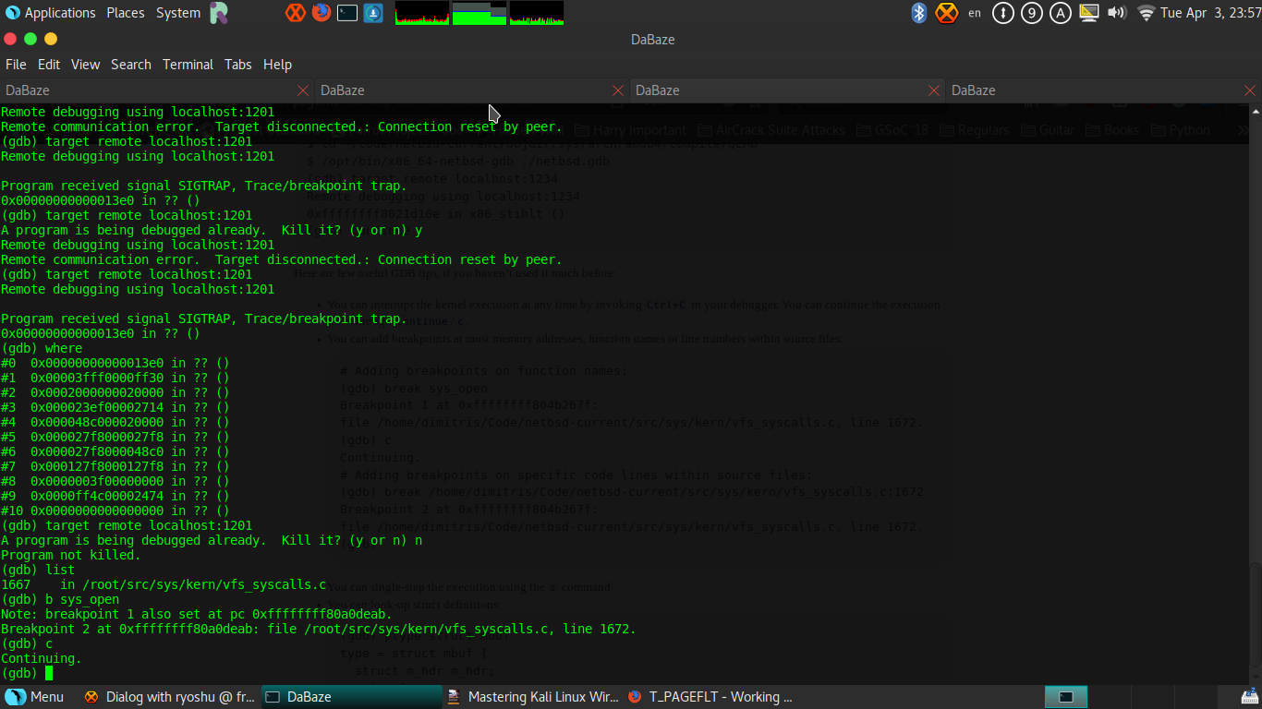
Task: Open the Search menu
Action: point(131,65)
